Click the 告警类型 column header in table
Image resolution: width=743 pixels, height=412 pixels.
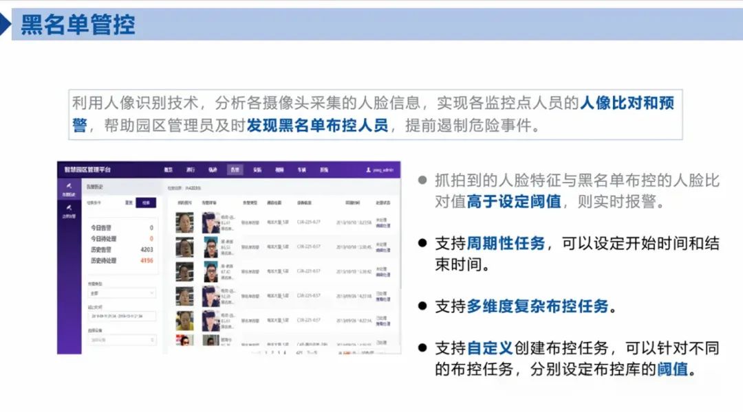tap(250, 203)
